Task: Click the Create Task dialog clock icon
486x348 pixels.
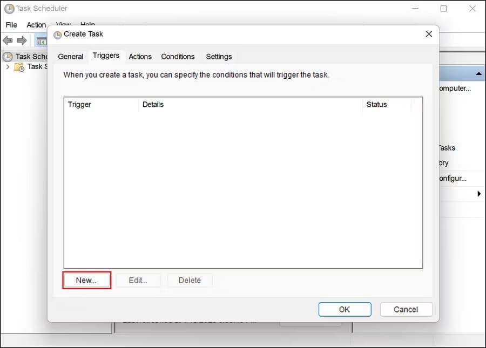Action: pos(57,35)
